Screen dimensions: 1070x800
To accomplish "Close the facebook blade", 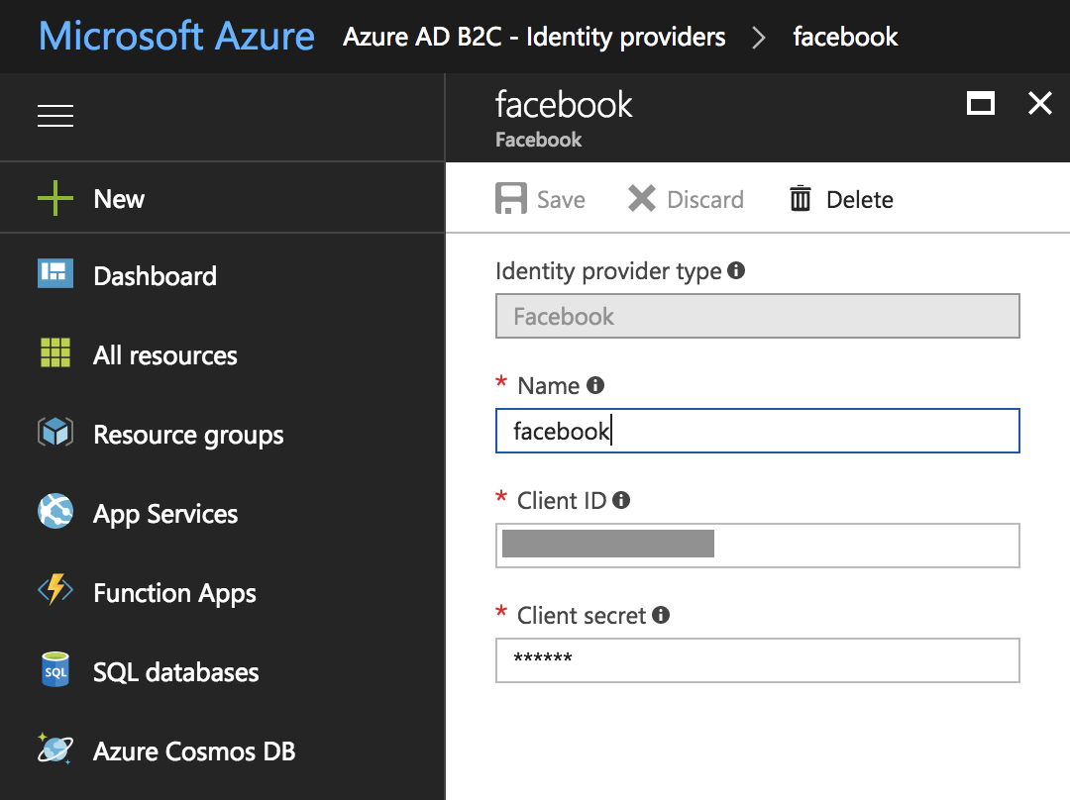I will point(1040,104).
